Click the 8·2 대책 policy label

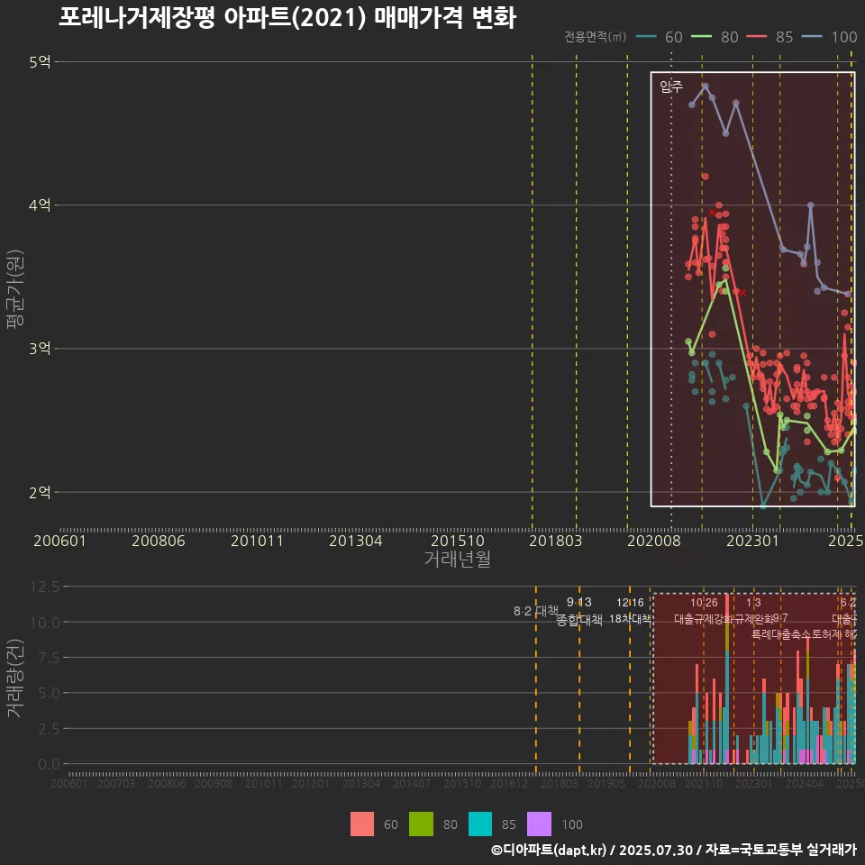point(535,611)
